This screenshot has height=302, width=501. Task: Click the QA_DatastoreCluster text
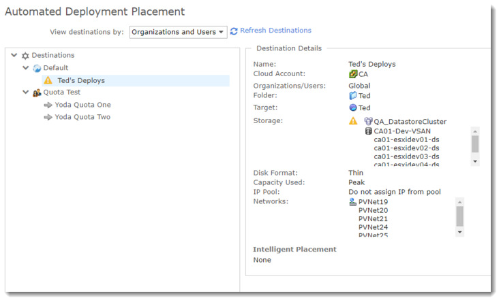(410, 122)
